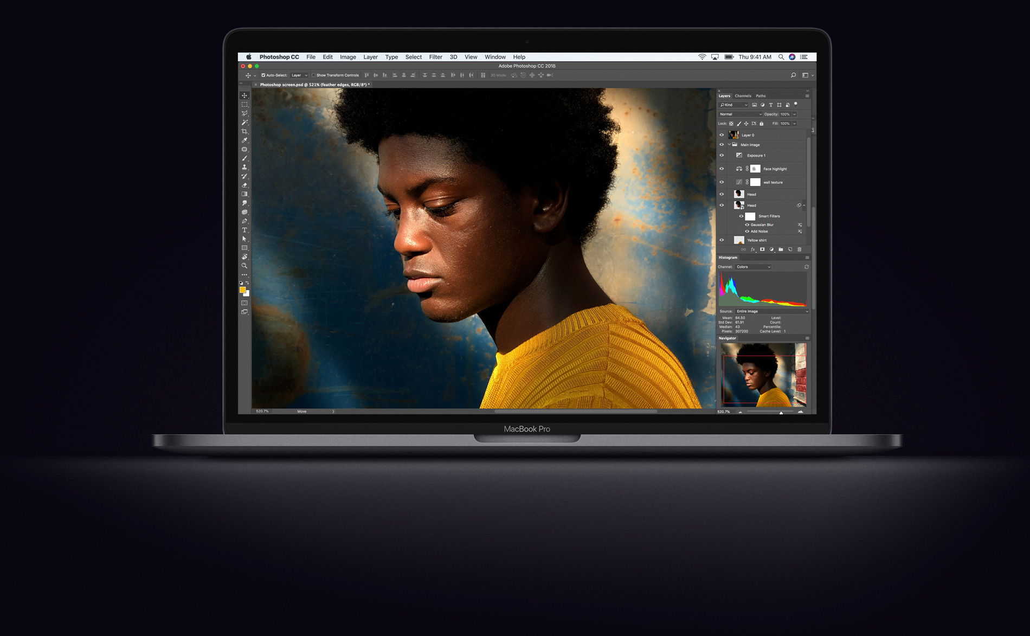The width and height of the screenshot is (1030, 636).
Task: Open the Source Entire Image dropdown
Action: [772, 311]
